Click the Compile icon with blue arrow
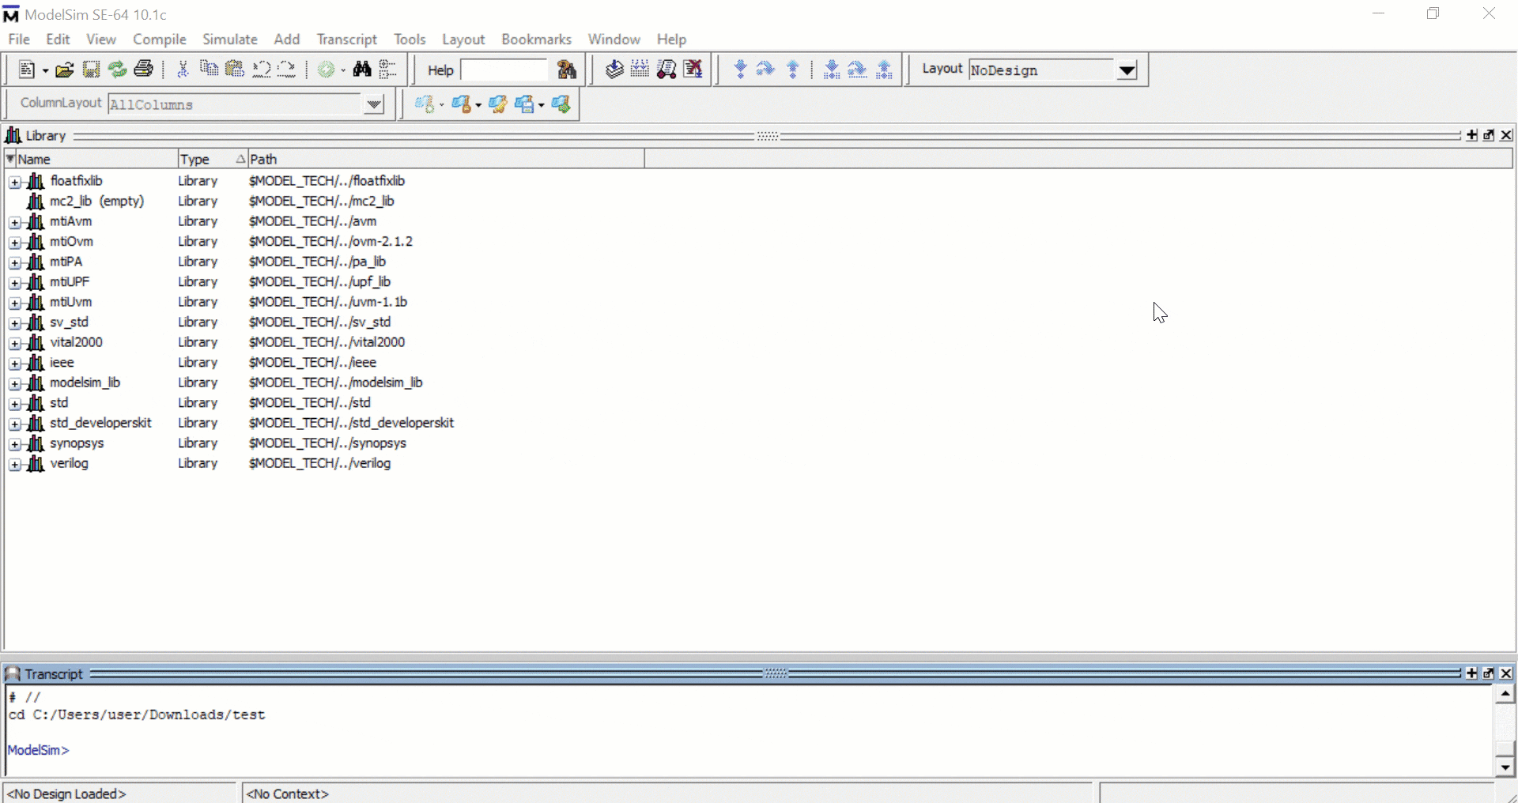Screen dimensions: 1518x803 pyautogui.click(x=614, y=70)
